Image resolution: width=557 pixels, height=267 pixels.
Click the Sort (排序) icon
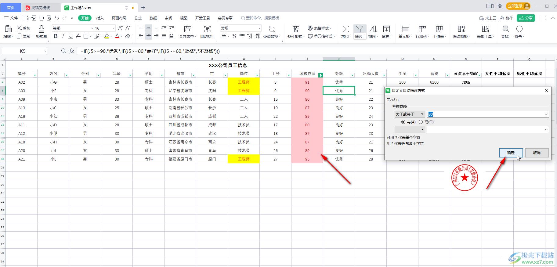tap(373, 29)
